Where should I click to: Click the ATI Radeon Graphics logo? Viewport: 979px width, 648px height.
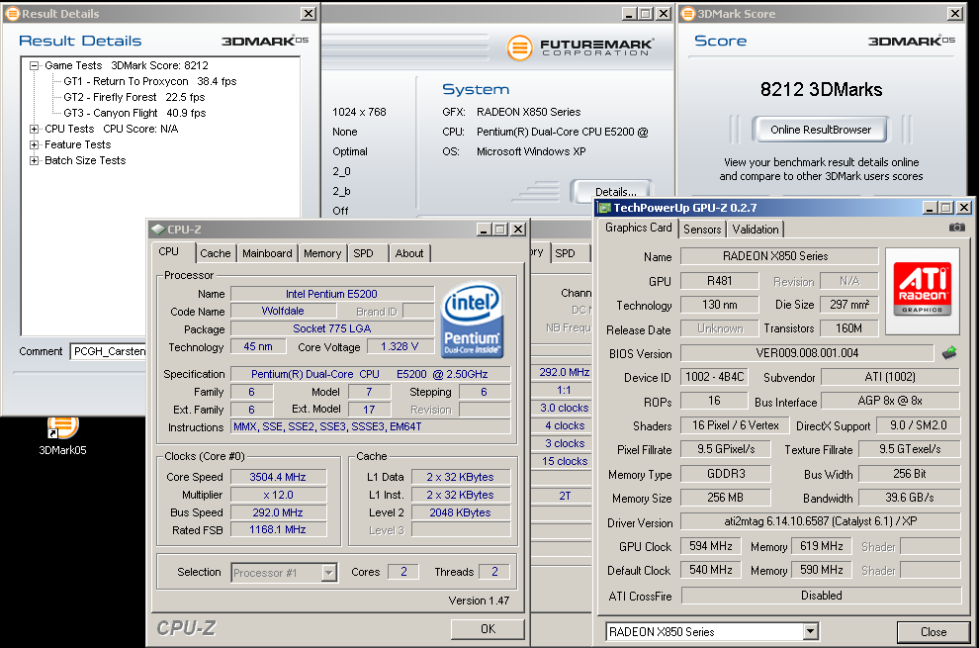tap(923, 289)
